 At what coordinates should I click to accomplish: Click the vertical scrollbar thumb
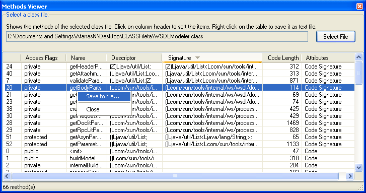[358, 73]
